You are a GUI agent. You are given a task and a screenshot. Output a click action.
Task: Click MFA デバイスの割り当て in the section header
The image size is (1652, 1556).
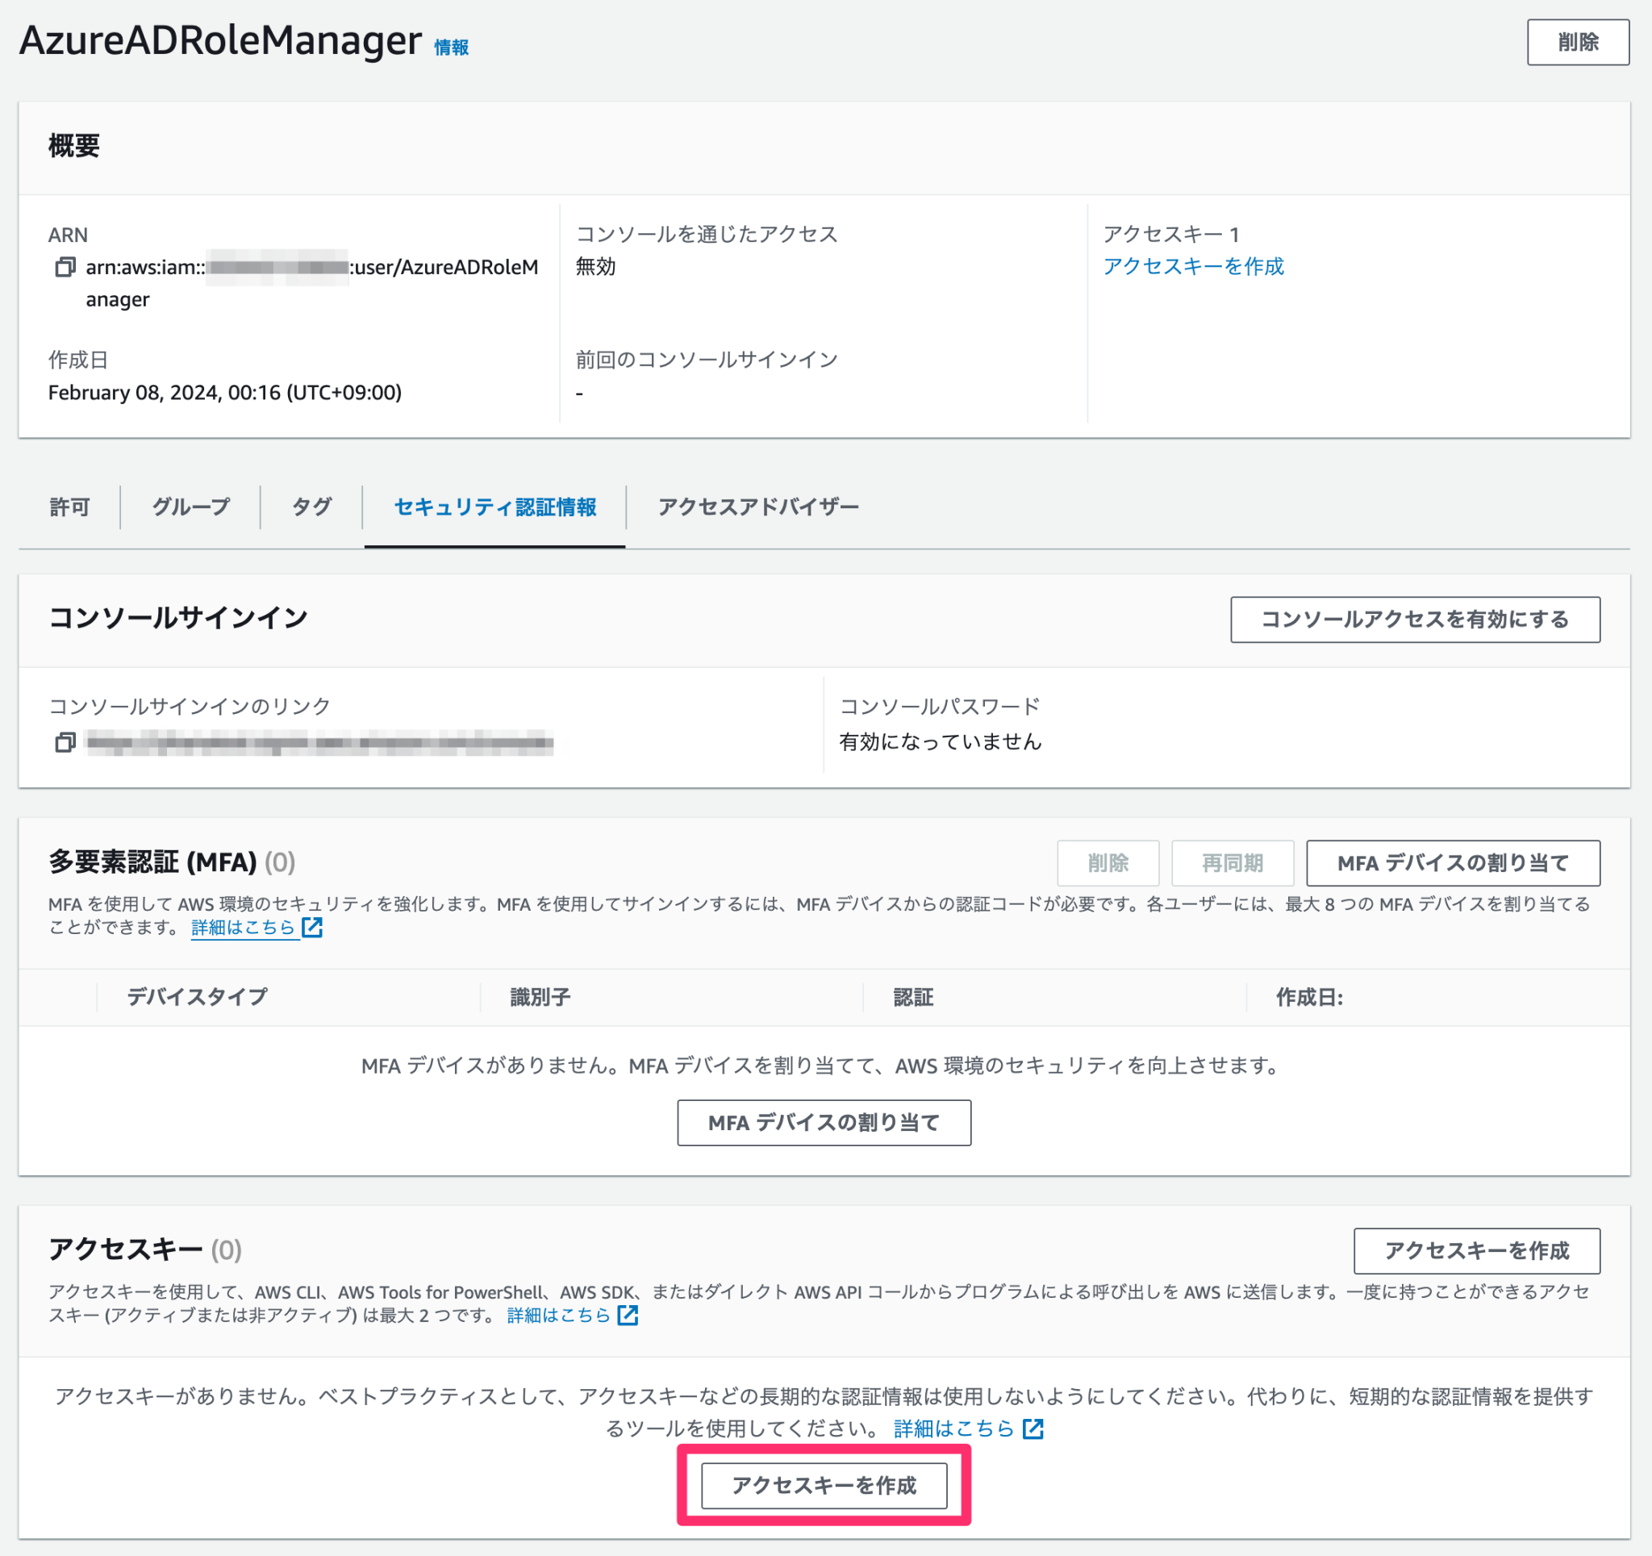coord(1454,863)
